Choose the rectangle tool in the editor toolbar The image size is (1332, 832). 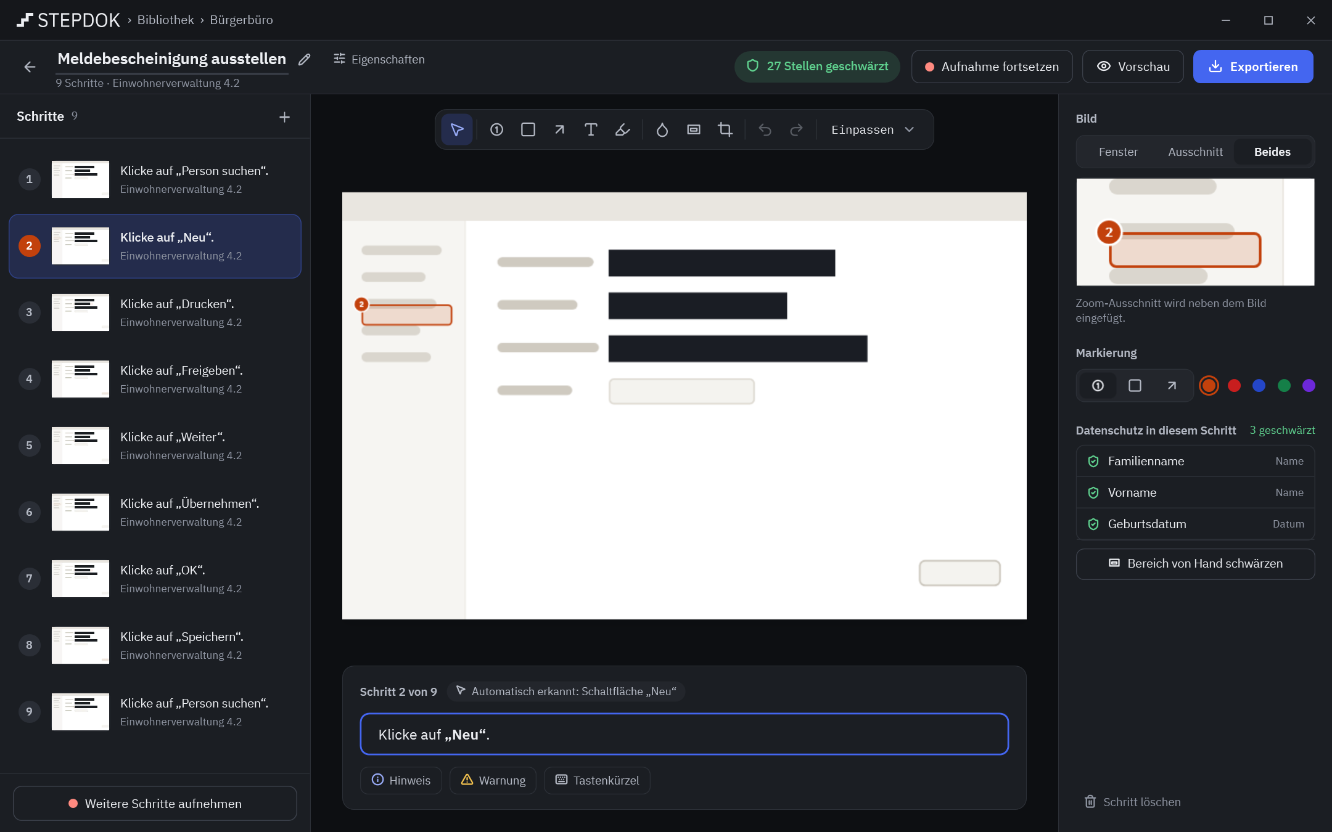tap(528, 129)
